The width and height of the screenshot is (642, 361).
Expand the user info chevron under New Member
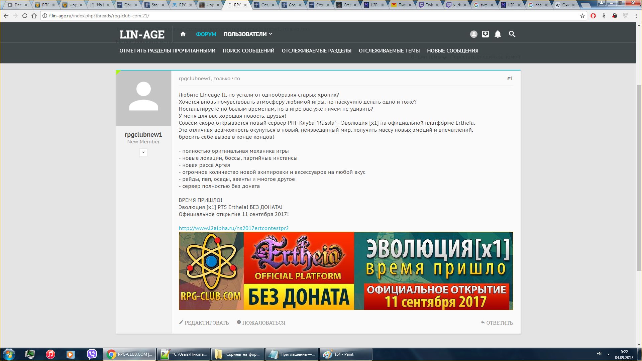(x=143, y=152)
